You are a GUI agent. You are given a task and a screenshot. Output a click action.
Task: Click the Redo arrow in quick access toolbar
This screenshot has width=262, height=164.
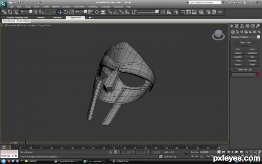(30, 2)
